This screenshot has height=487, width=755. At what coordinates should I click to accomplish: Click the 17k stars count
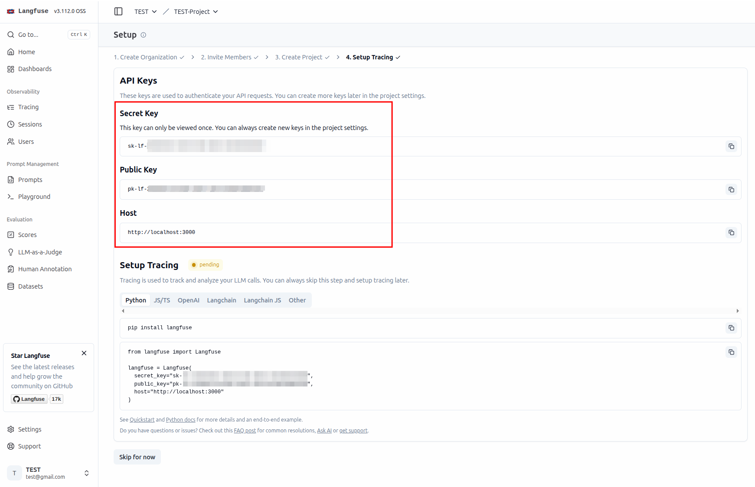click(56, 399)
